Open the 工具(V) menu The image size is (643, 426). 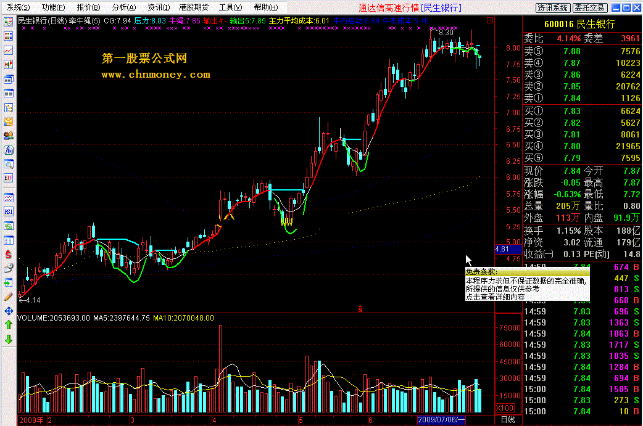pyautogui.click(x=230, y=7)
